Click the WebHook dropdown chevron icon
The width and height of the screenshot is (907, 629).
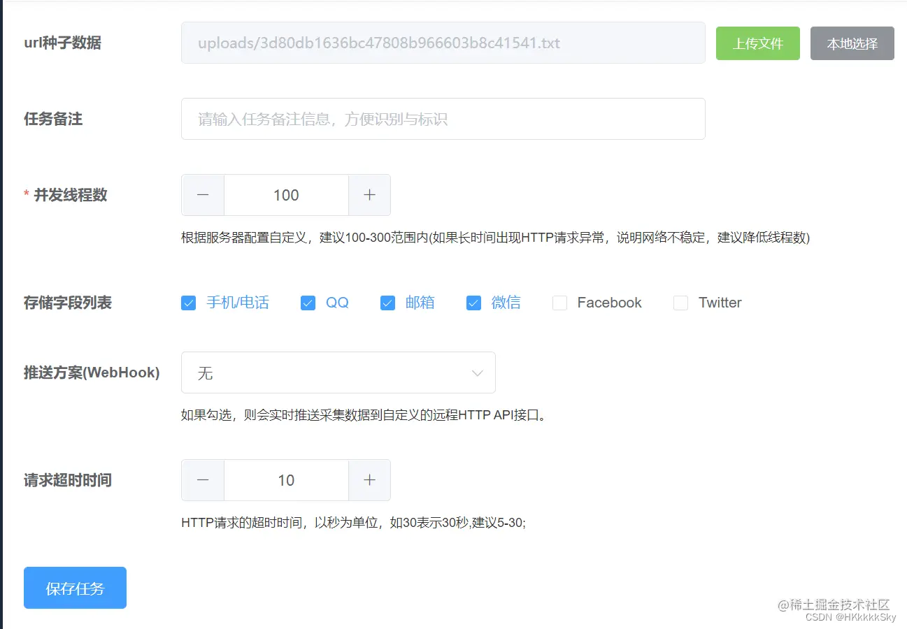pyautogui.click(x=478, y=373)
